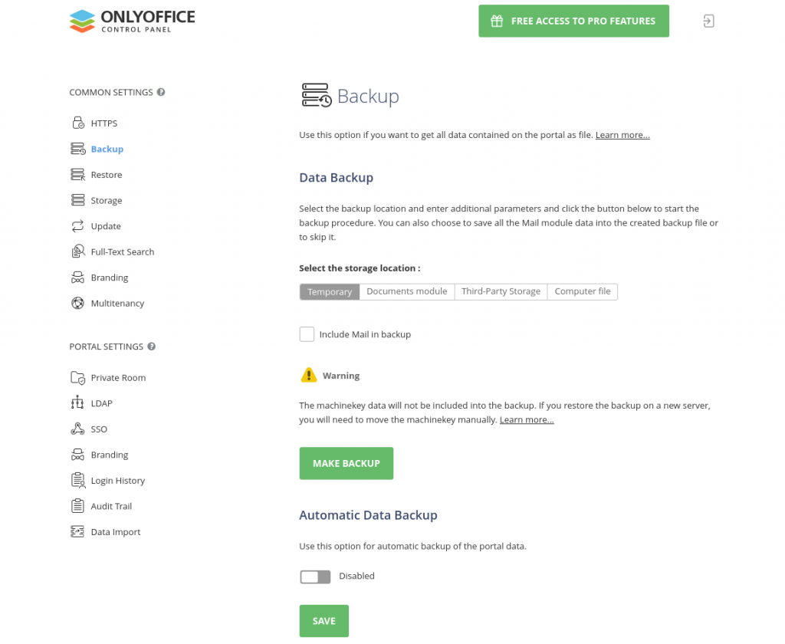The image size is (785, 644).
Task: Click the Full-Text Search icon
Action: tap(77, 252)
